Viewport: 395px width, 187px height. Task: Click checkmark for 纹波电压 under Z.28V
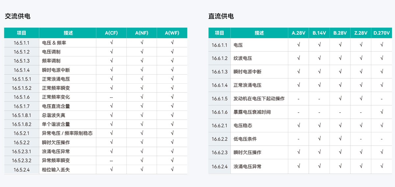[361, 58]
